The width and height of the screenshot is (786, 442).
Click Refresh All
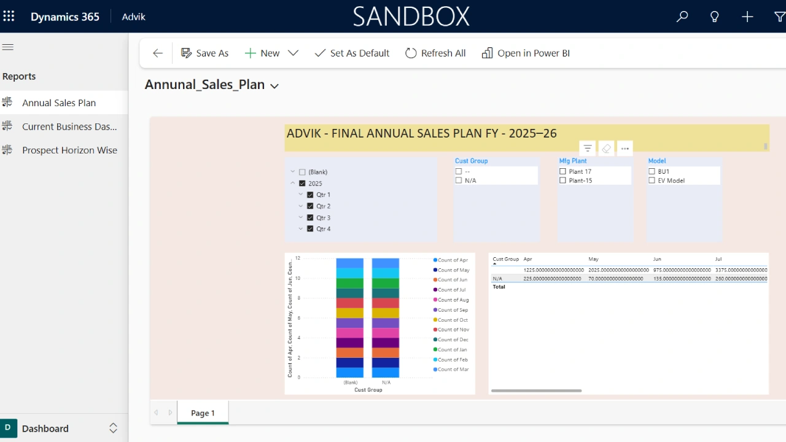point(435,53)
